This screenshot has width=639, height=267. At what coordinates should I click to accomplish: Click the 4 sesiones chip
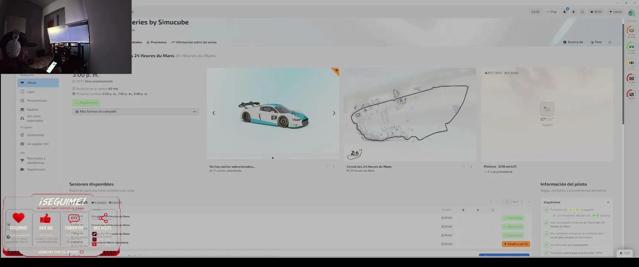coord(99,202)
